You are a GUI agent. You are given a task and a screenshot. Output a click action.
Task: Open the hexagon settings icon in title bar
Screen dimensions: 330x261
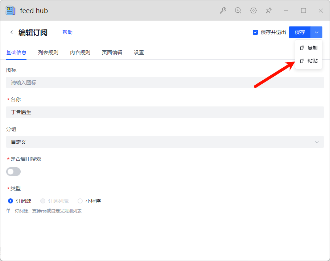click(x=253, y=10)
